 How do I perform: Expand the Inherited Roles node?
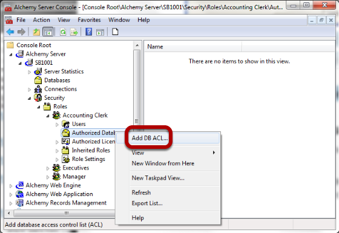(x=57, y=151)
